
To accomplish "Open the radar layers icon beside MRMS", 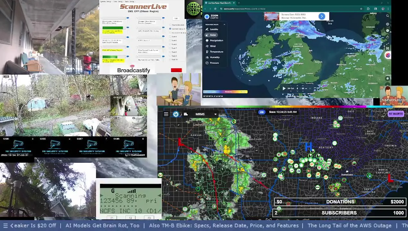I will pyautogui.click(x=185, y=114).
